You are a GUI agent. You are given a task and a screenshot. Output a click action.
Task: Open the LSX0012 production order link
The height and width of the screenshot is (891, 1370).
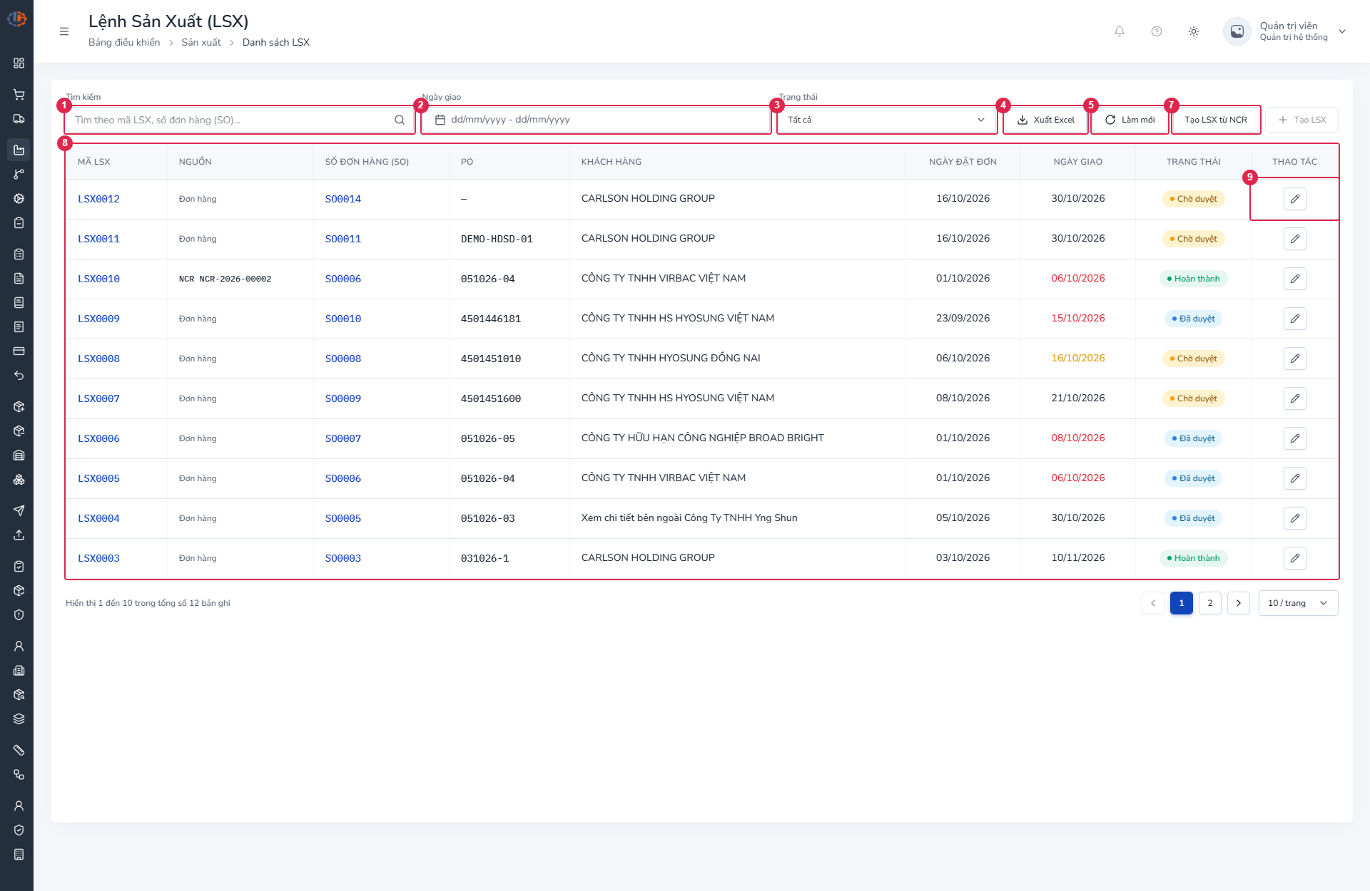(x=98, y=199)
